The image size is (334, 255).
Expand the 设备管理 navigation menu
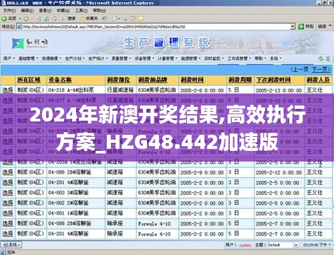(144, 59)
